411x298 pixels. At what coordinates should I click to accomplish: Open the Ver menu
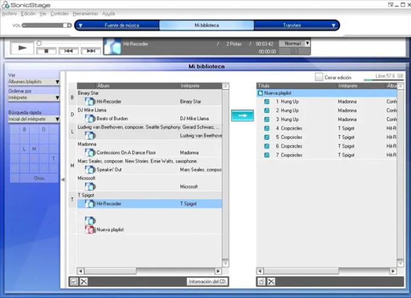[x=43, y=13]
